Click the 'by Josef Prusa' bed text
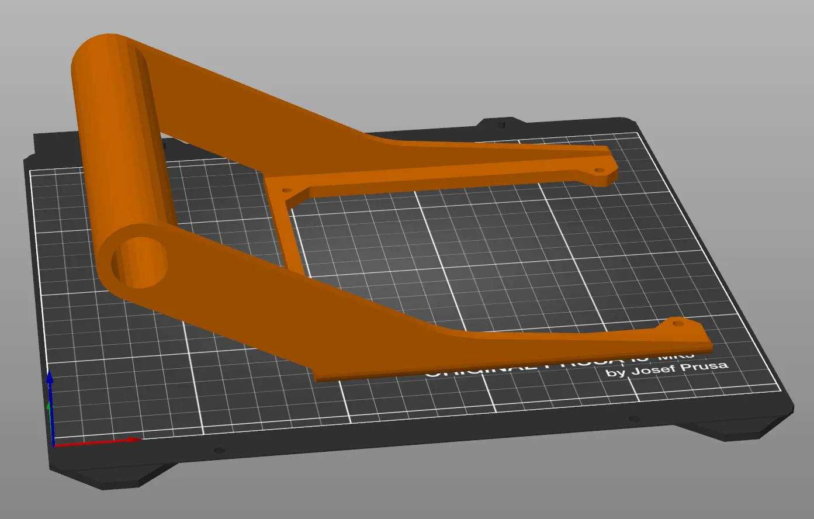 (667, 370)
